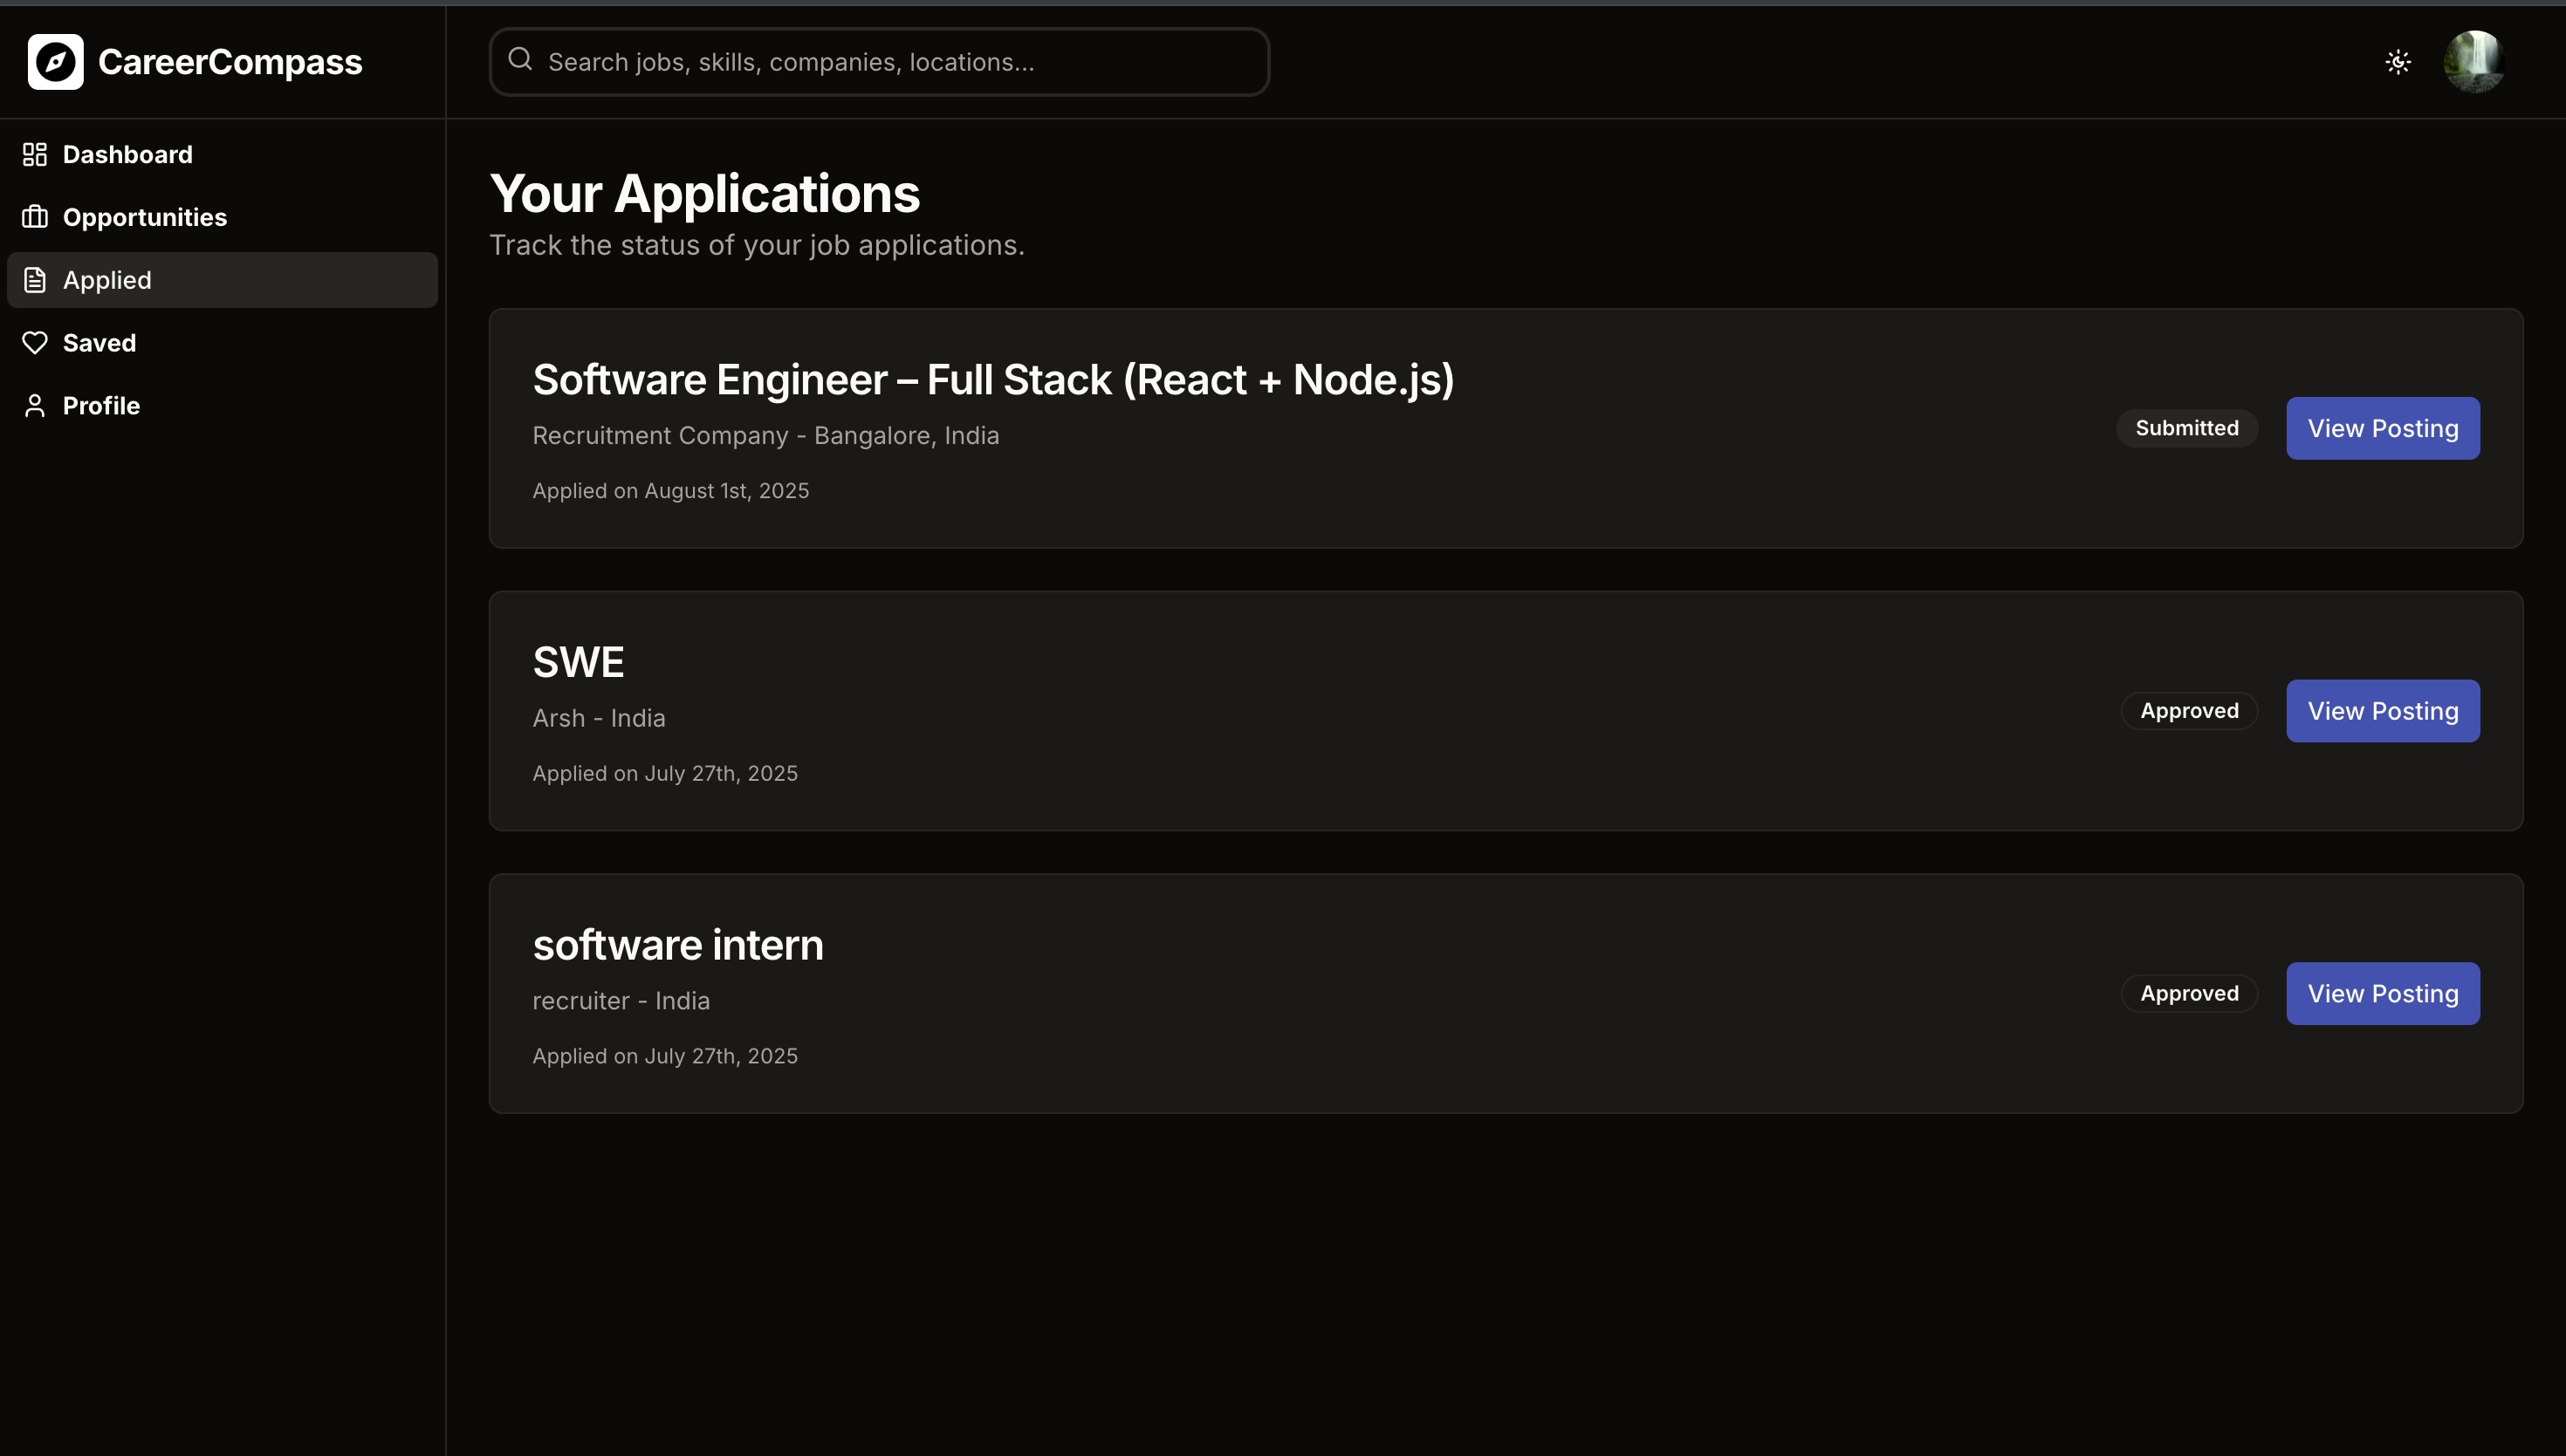Go to the Dashboard menu item
The image size is (2566, 1456).
127,154
